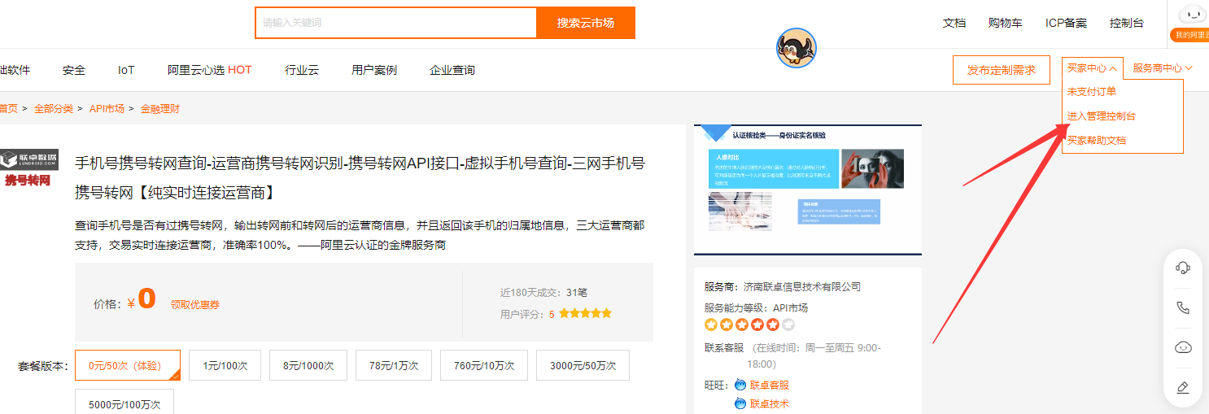Open the 联卓客服 contact link

[770, 385]
